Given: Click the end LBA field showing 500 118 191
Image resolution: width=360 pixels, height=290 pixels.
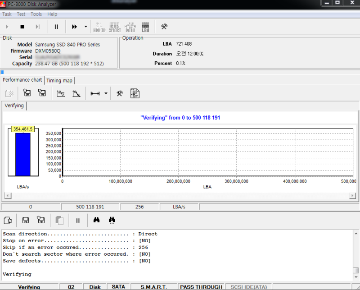Looking at the screenshot, I should pyautogui.click(x=90, y=207).
